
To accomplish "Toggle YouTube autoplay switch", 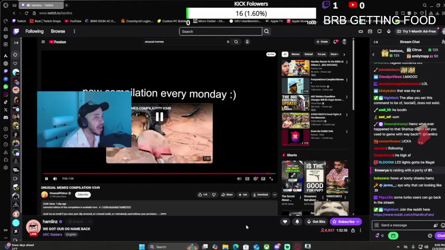I will 239,178.
